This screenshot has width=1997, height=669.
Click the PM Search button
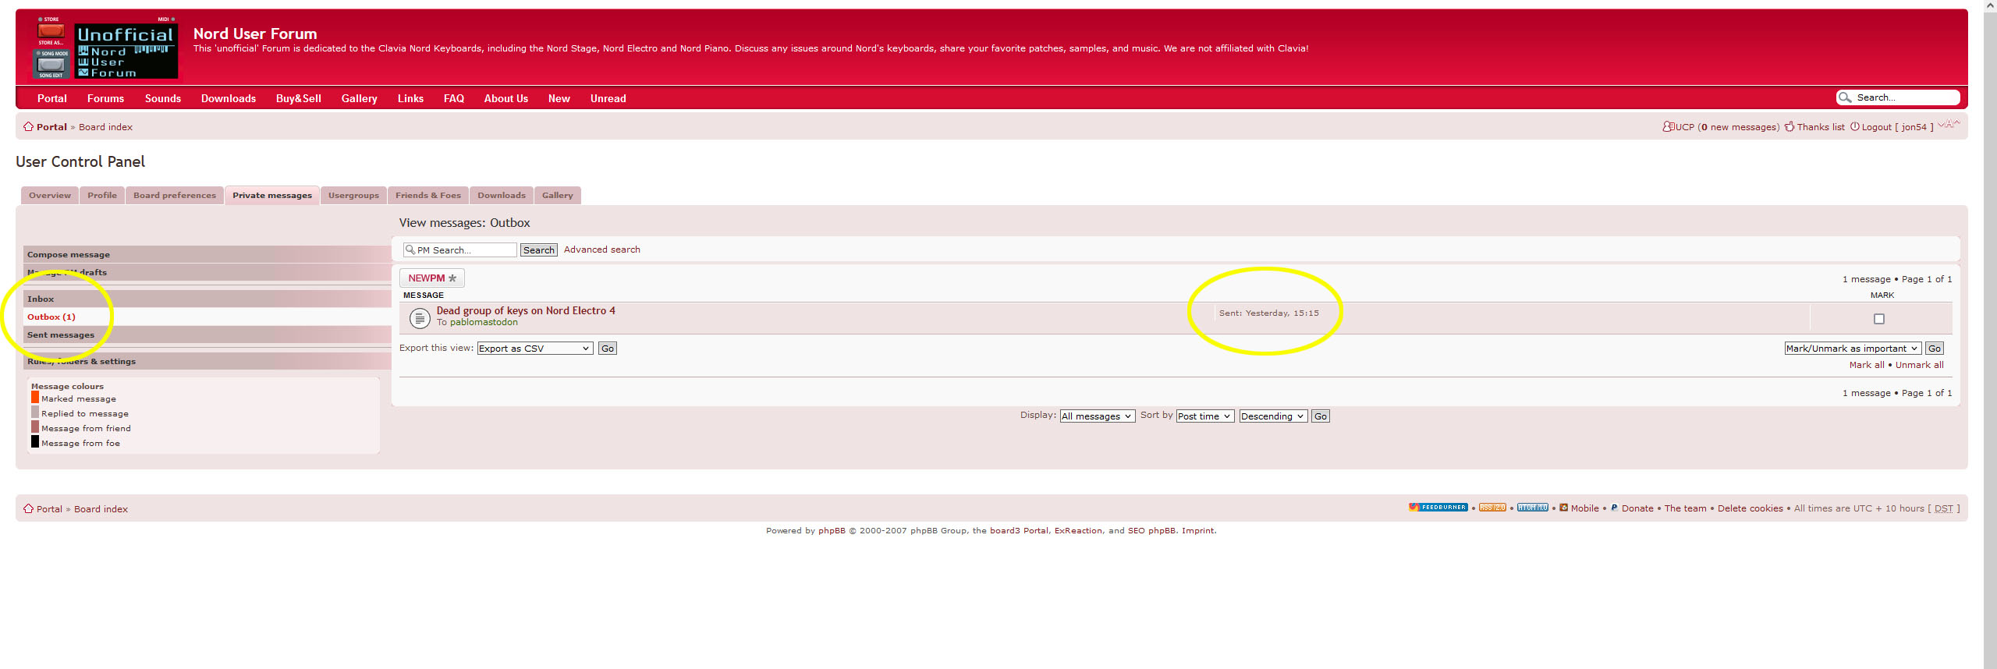point(539,250)
